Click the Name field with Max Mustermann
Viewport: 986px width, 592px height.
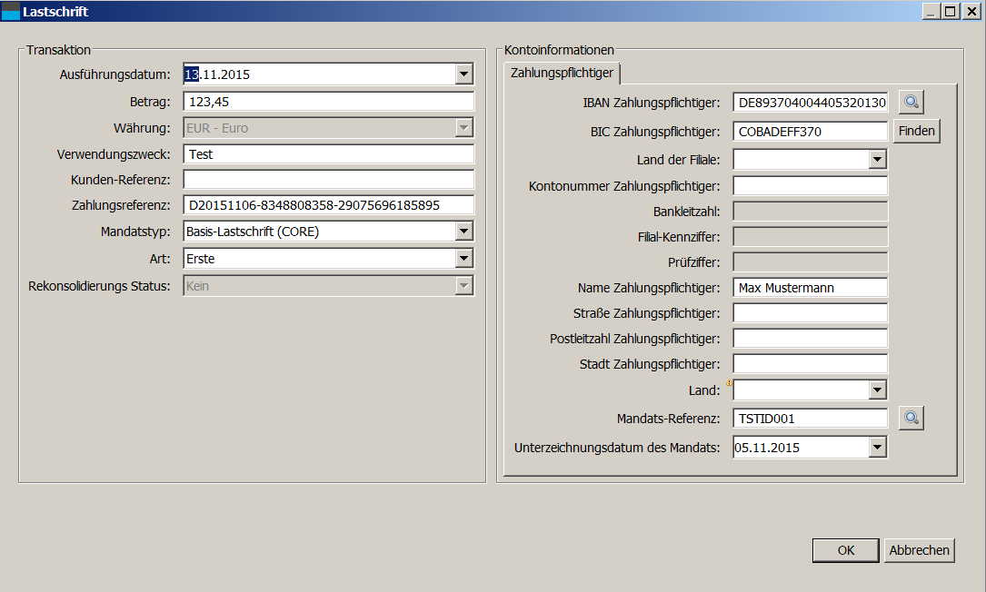pos(810,288)
